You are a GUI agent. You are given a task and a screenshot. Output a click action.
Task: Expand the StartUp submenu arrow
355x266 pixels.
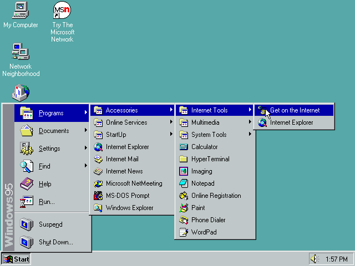tap(171, 134)
